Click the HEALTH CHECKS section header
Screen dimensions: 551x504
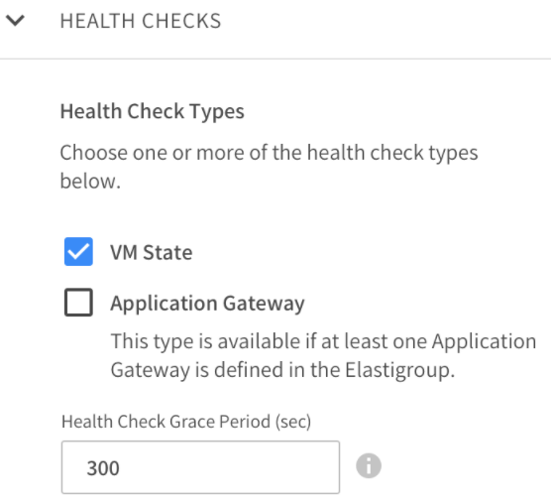pyautogui.click(x=141, y=21)
